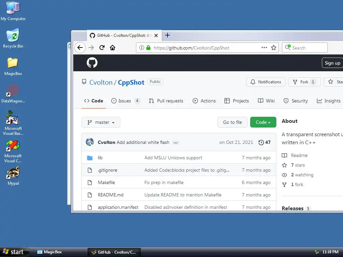Open the lib folder link

[x=100, y=158]
